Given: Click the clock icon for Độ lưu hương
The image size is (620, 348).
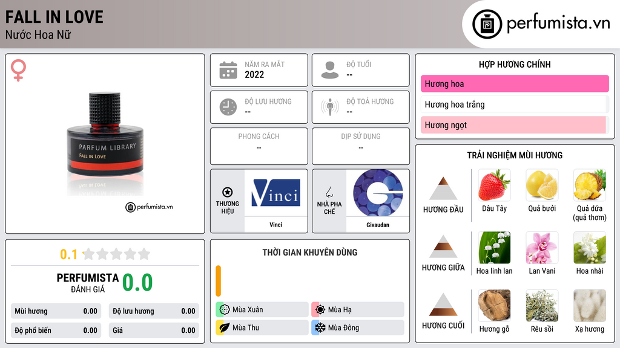Looking at the screenshot, I should (228, 107).
